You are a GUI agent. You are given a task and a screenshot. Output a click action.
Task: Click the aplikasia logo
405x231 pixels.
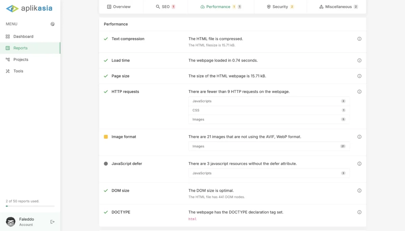29,8
